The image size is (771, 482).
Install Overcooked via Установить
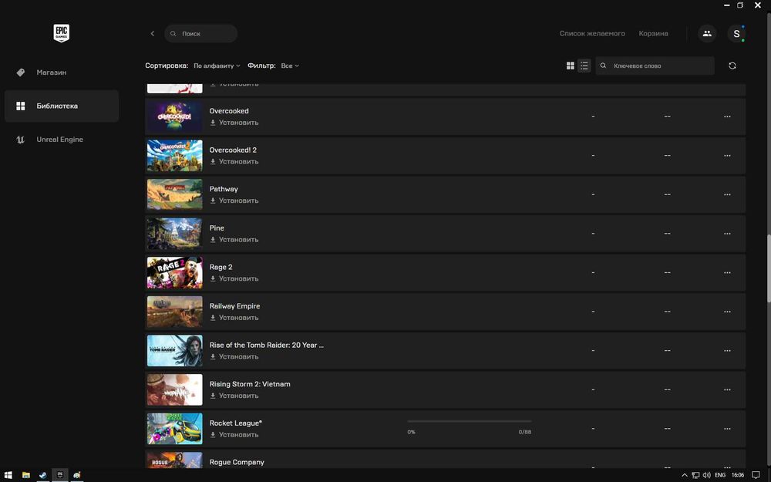[234, 123]
